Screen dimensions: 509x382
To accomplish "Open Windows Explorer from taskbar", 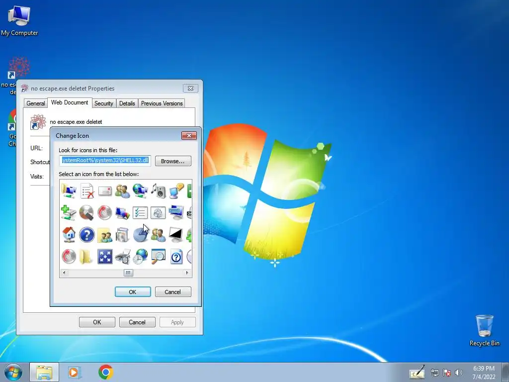I will click(44, 372).
